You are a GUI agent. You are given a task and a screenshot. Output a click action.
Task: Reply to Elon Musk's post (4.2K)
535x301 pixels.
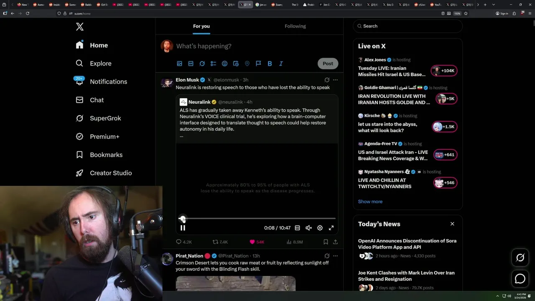coord(184,242)
